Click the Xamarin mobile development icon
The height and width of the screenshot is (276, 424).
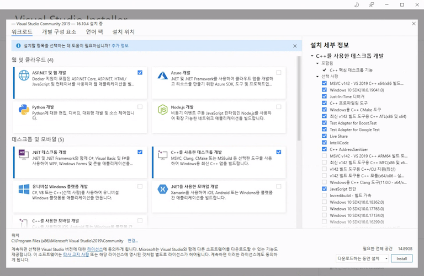point(163,189)
